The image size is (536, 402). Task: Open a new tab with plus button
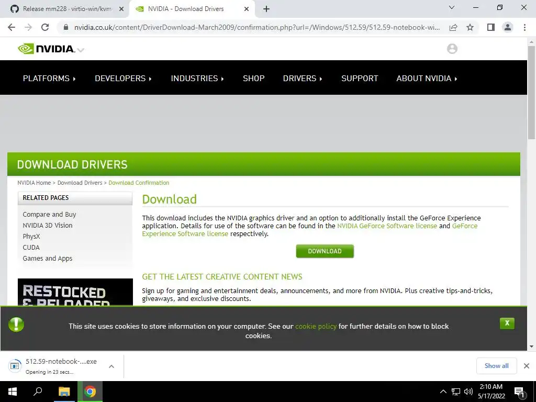266,9
